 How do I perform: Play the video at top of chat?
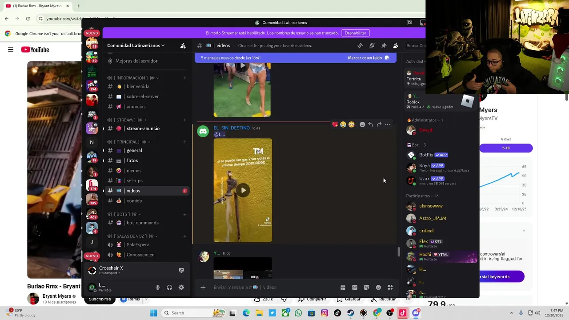click(242, 66)
